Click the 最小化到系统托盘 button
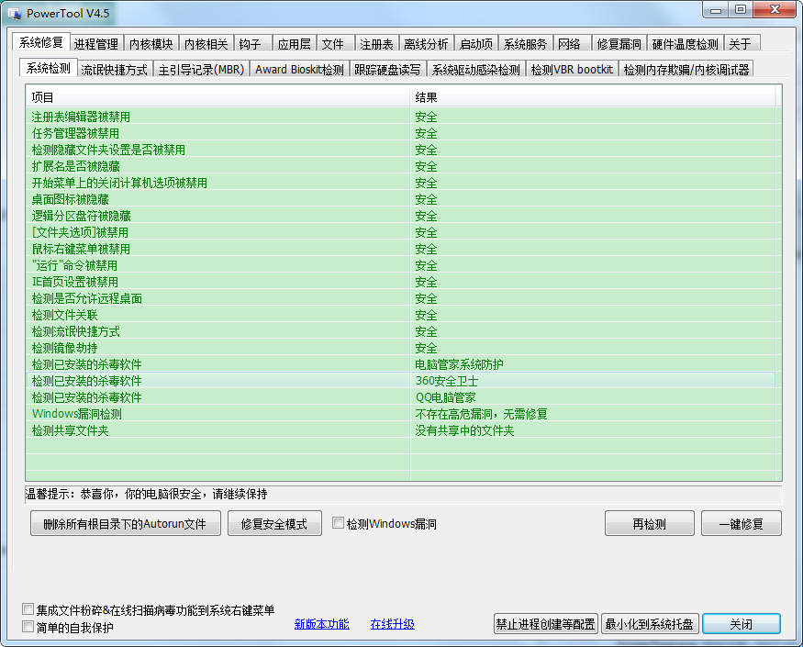Viewport: 803px width, 647px height. [650, 624]
